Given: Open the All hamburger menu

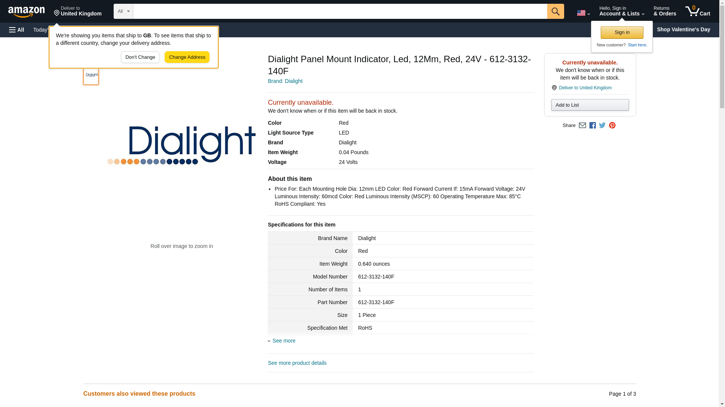Looking at the screenshot, I should point(17,30).
